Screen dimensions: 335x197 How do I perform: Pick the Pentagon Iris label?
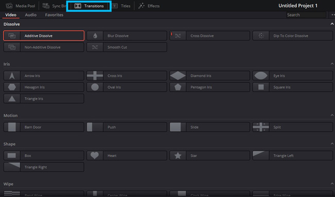click(201, 87)
